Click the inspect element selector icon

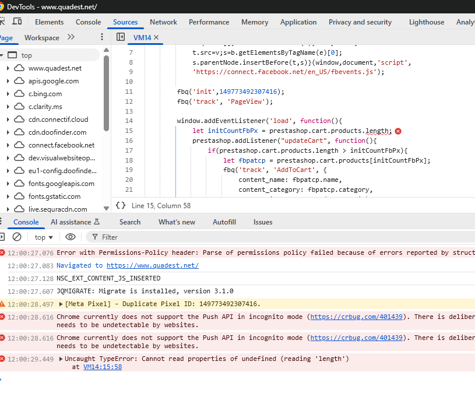point(2,22)
